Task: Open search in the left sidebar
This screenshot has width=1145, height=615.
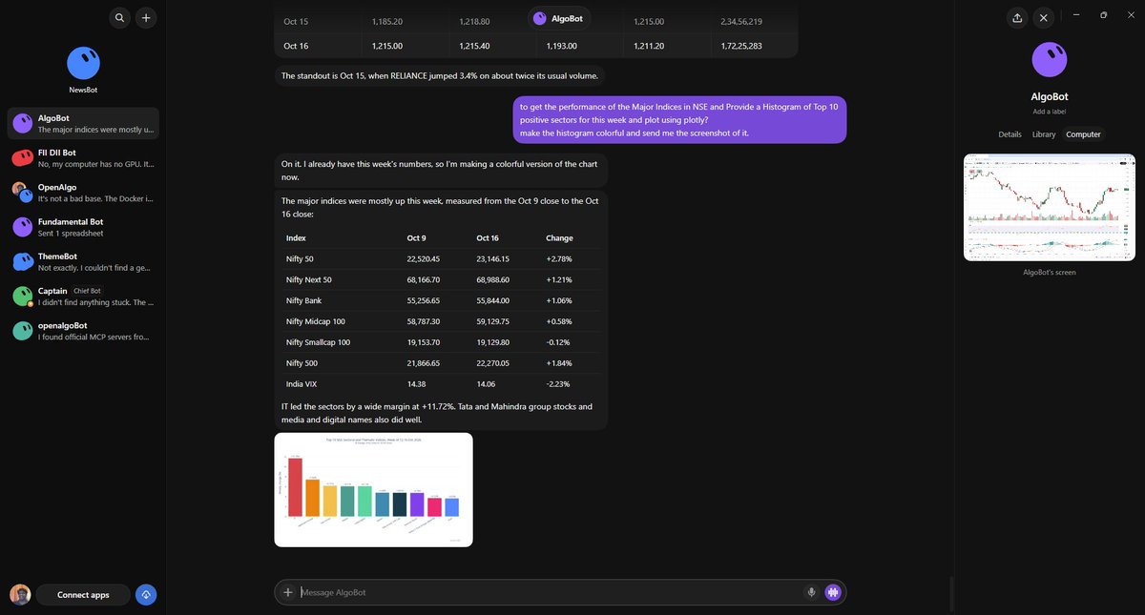Action: point(119,17)
